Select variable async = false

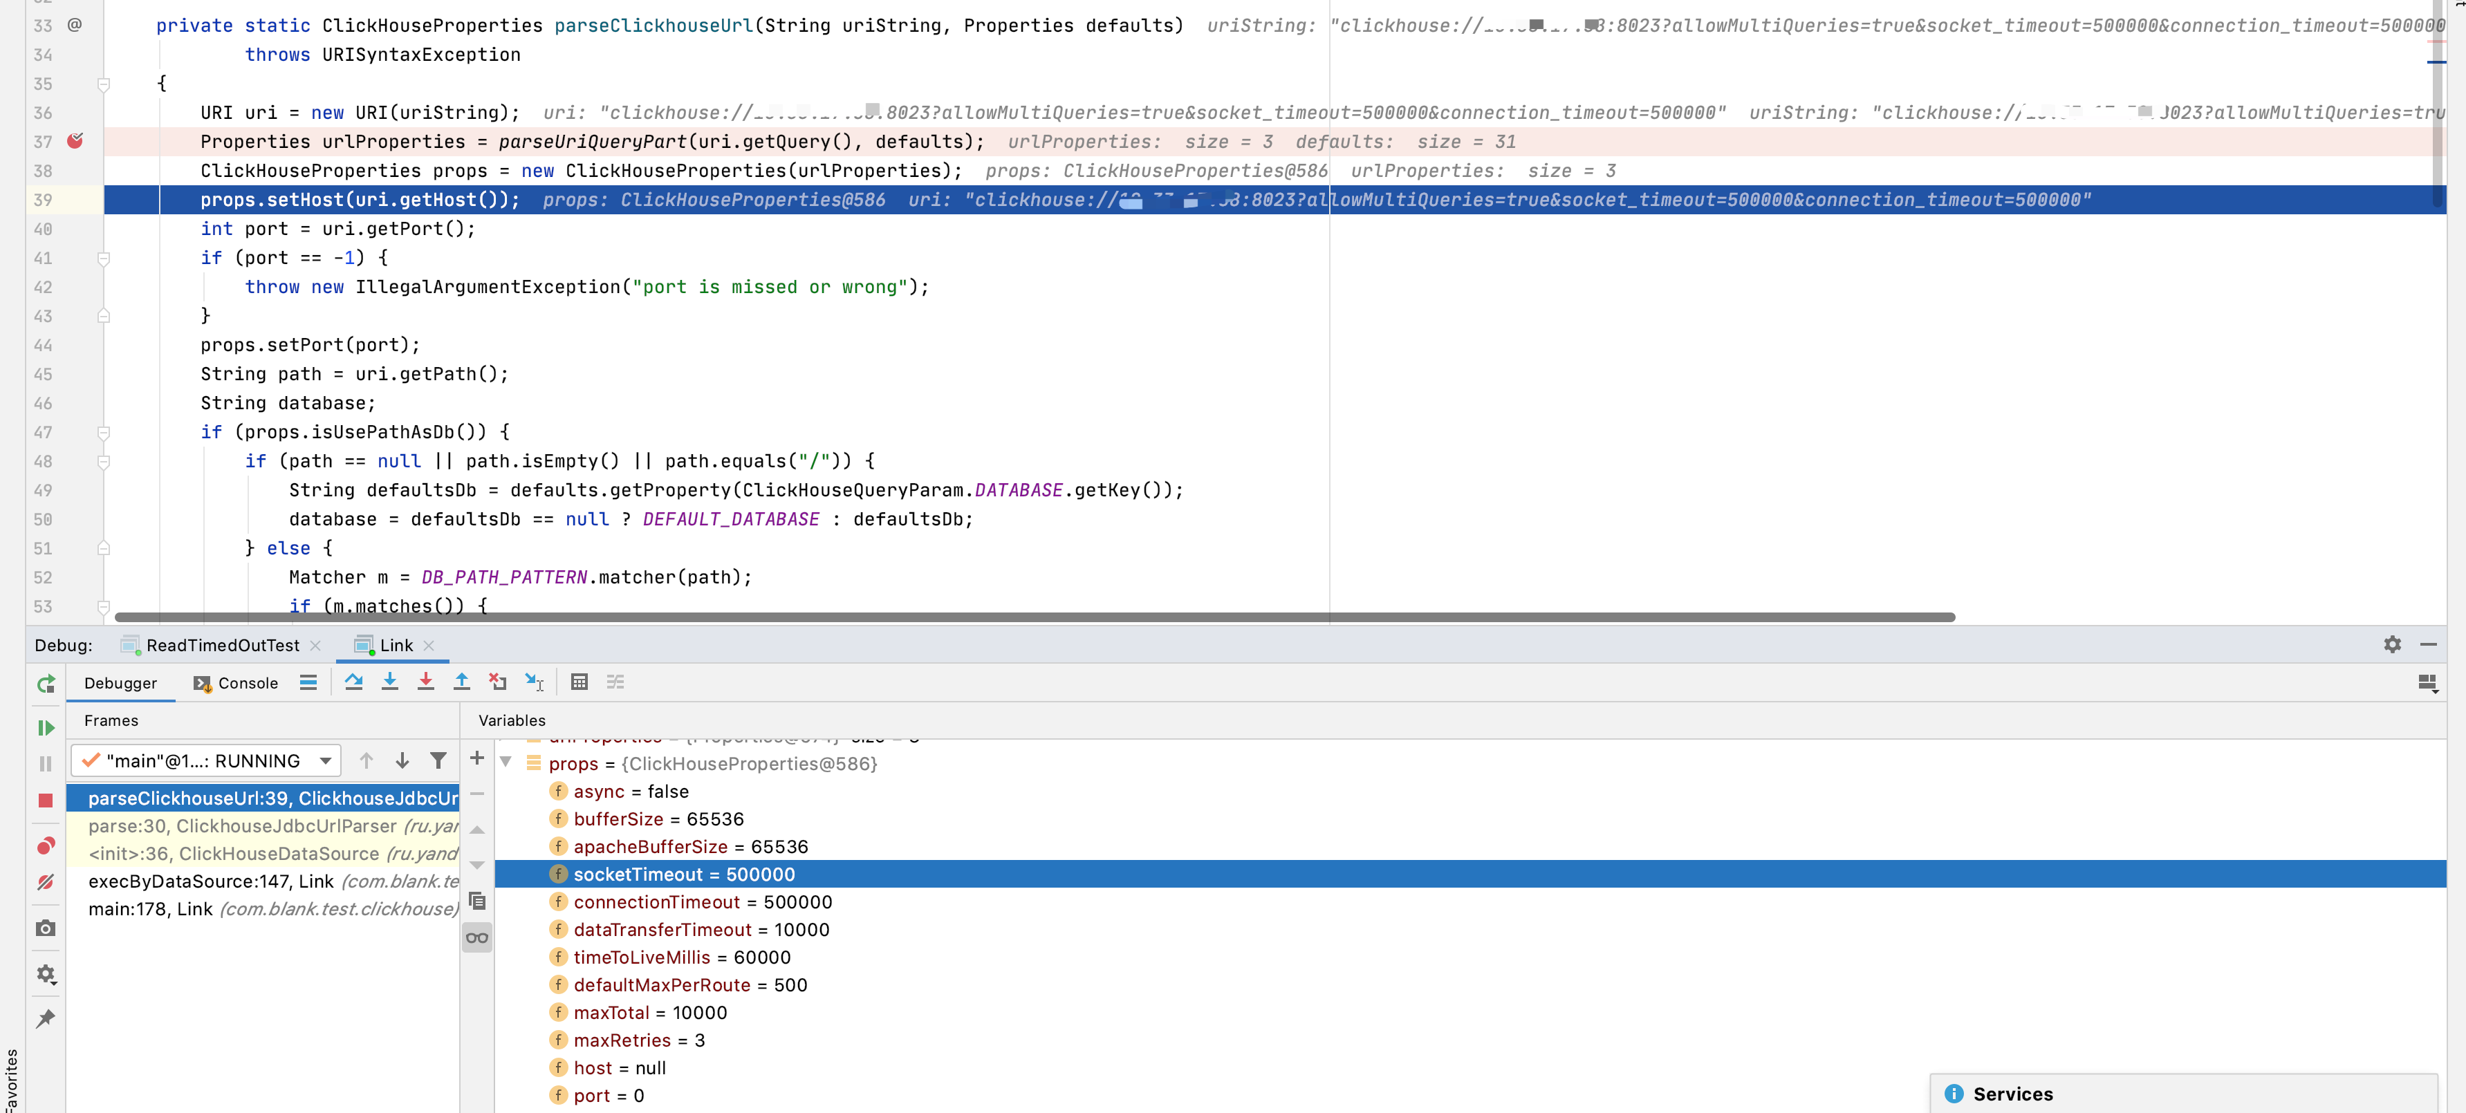coord(1470,792)
